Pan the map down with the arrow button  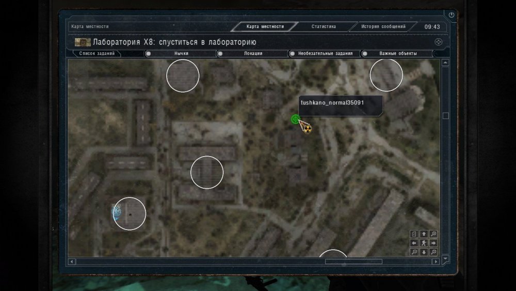[x=424, y=252]
